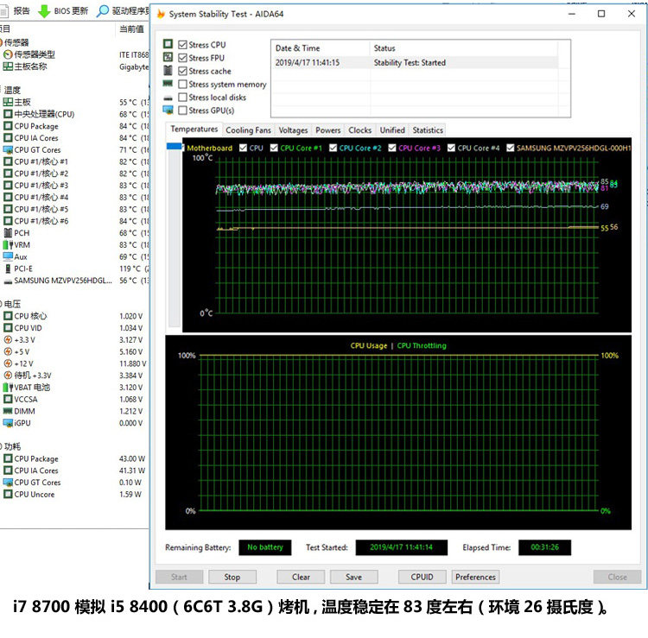Click the cache chip icon beside Stress cache
The image size is (648, 638).
[x=168, y=70]
